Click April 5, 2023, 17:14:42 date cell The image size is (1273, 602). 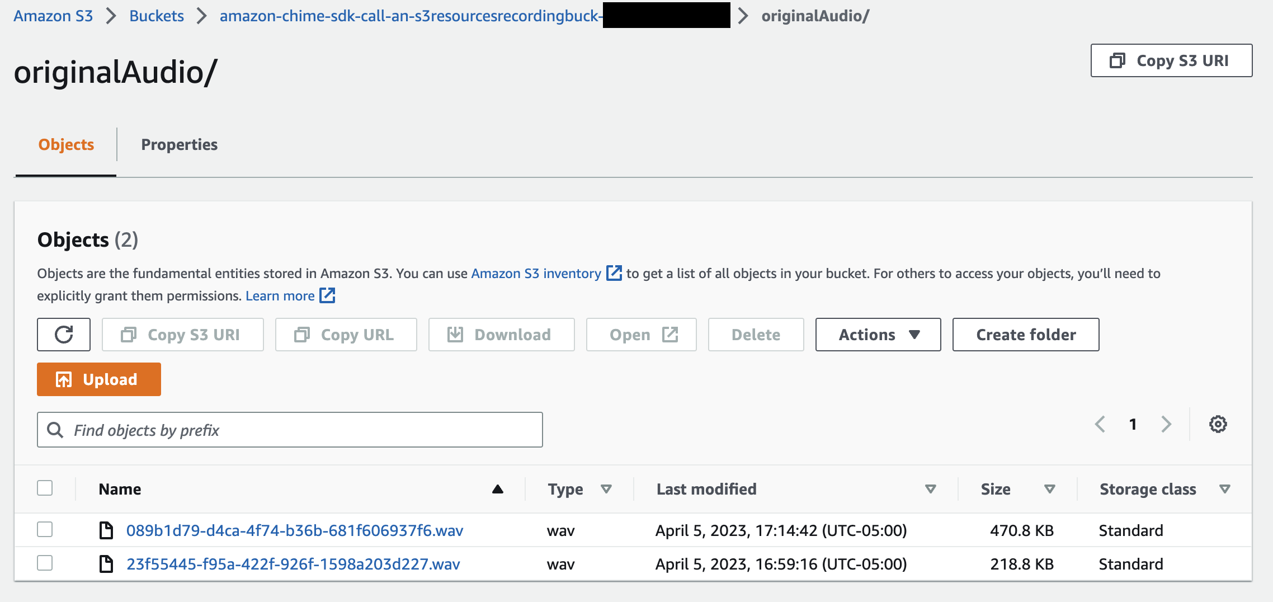point(781,530)
